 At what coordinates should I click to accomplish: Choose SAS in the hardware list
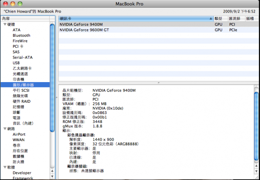coord(16,52)
